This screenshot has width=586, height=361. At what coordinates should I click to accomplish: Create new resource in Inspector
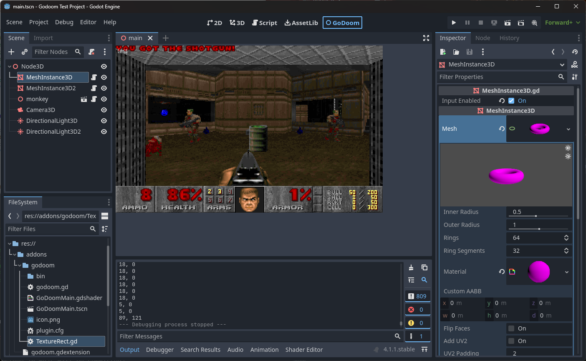tap(443, 52)
